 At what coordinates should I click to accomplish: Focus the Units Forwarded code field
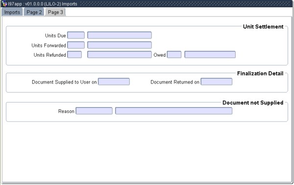(x=76, y=45)
